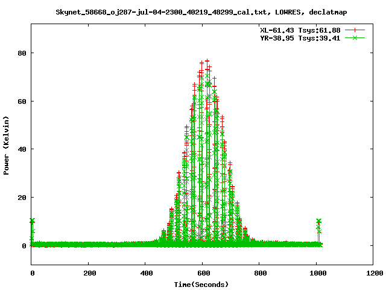Click the y-axis tick label 80
The image size is (386, 290).
click(22, 53)
